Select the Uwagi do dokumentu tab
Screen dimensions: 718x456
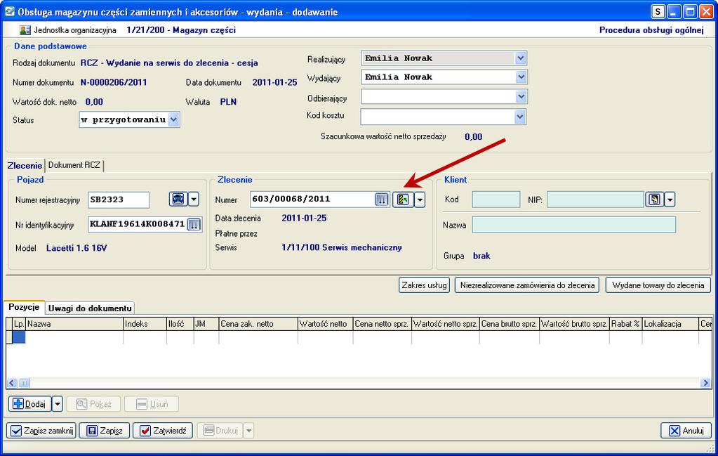click(91, 308)
